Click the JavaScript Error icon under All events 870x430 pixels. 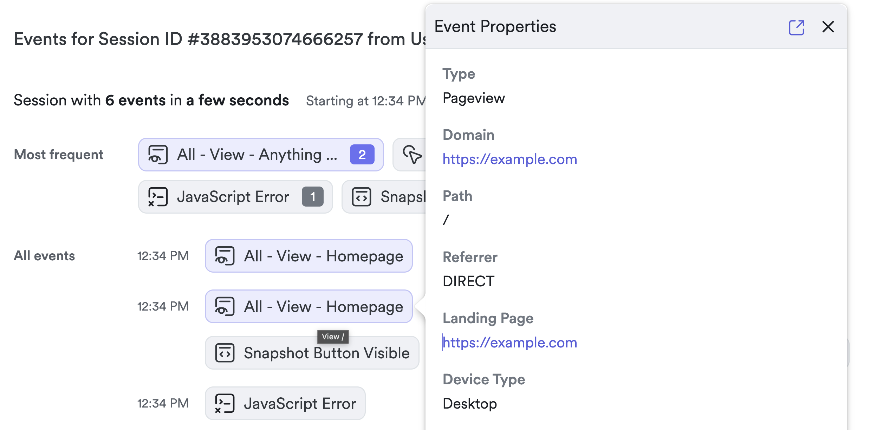(225, 403)
